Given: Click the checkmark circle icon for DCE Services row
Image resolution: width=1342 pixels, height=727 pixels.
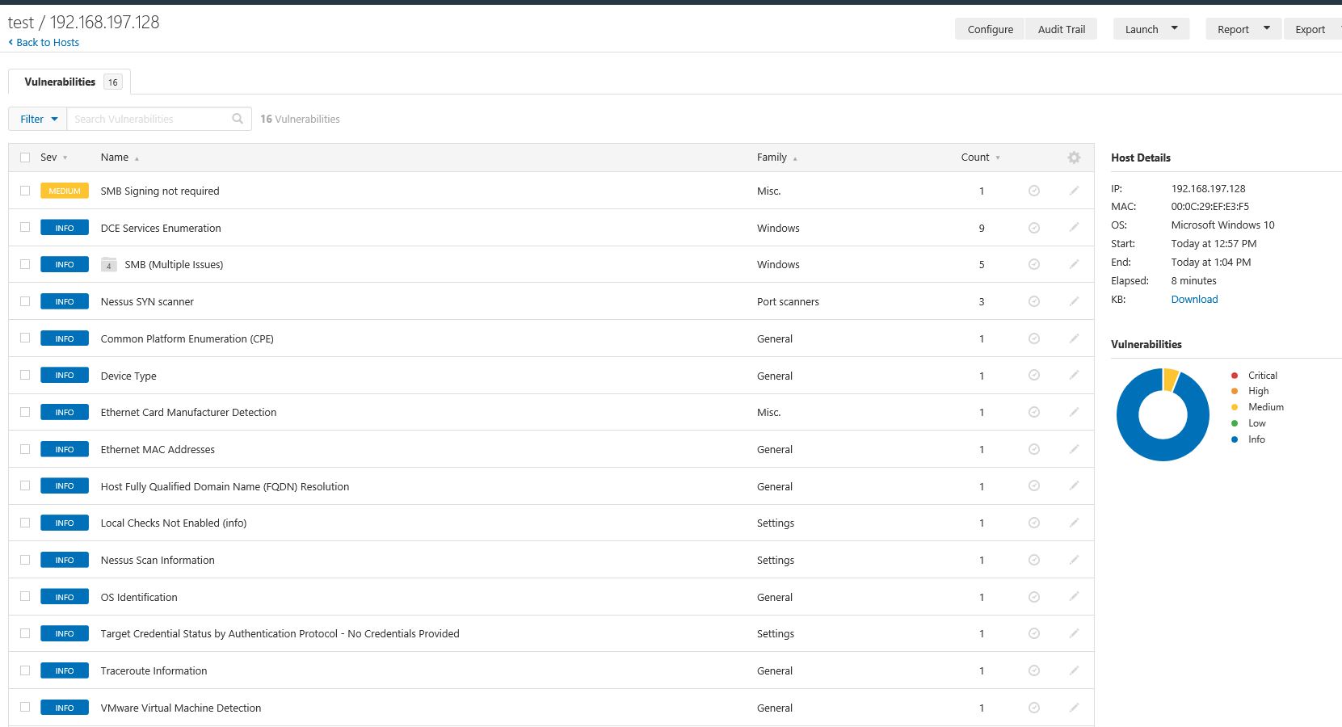Looking at the screenshot, I should [1033, 228].
